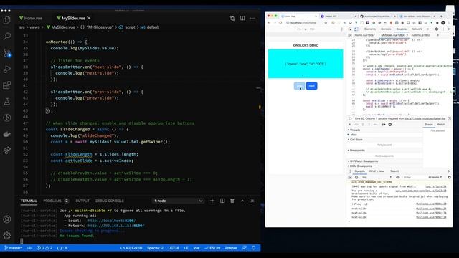Collapse the Call Stack section
Image resolution: width=459 pixels, height=258 pixels.
356,140
